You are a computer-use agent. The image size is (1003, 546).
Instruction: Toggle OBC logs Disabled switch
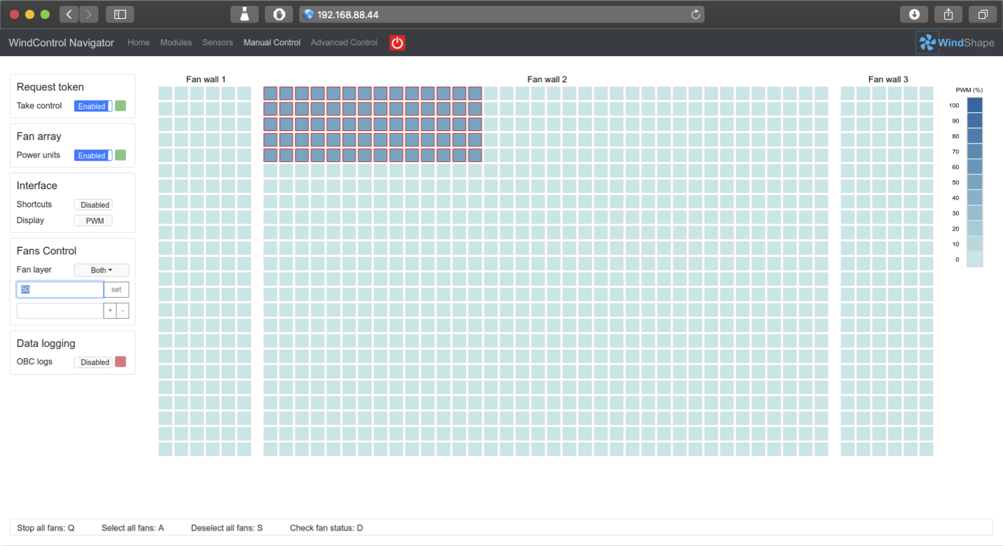point(95,362)
